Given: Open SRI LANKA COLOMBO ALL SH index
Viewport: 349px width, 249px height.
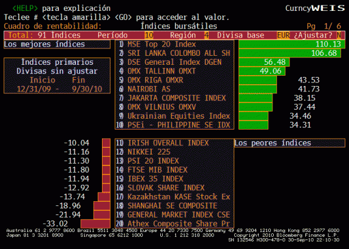Looking at the screenshot, I should click(x=175, y=53).
